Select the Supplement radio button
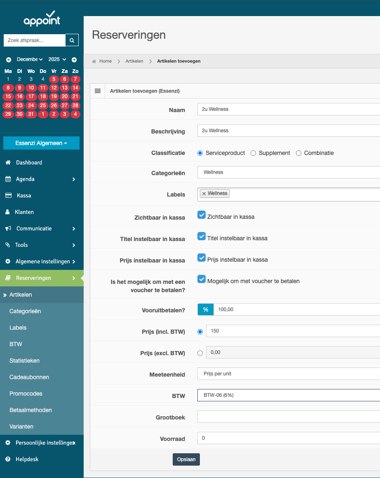 pyautogui.click(x=253, y=153)
